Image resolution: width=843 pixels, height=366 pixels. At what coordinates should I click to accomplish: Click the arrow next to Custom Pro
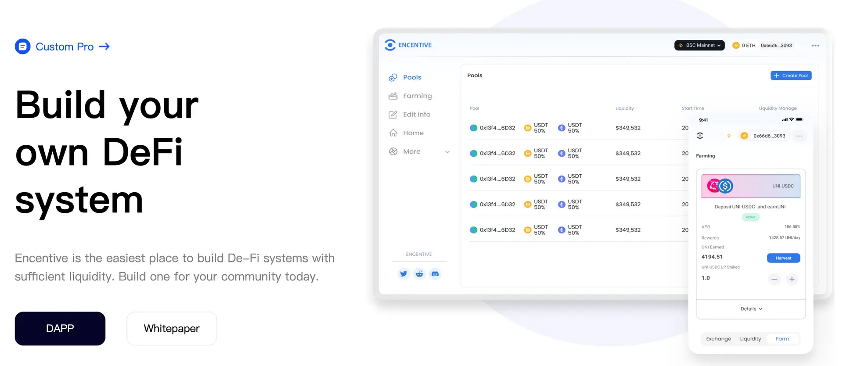(104, 47)
